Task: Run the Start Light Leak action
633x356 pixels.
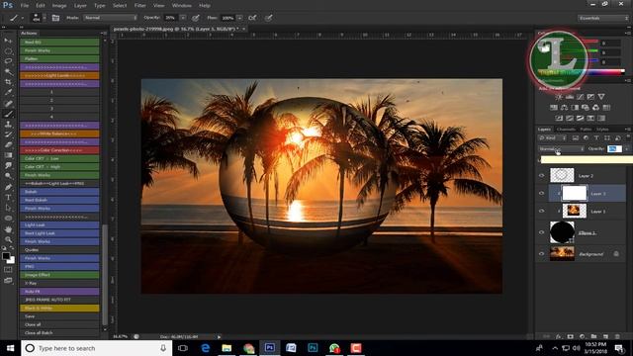Action: coord(59,233)
